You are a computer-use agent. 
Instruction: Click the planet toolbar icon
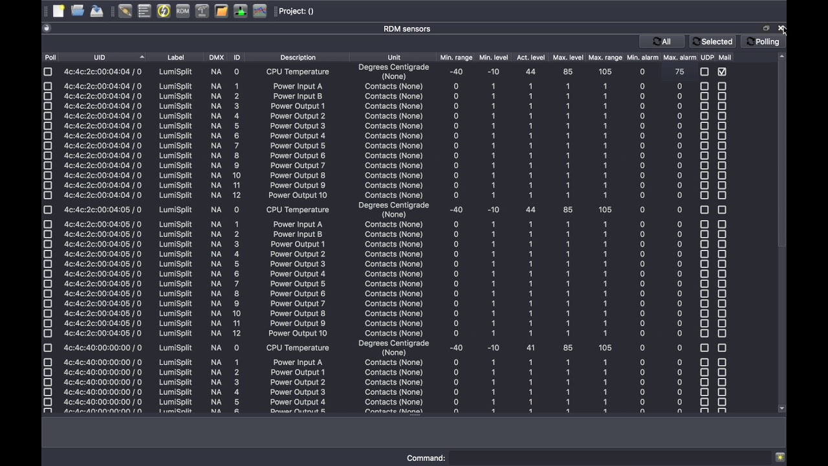point(125,11)
